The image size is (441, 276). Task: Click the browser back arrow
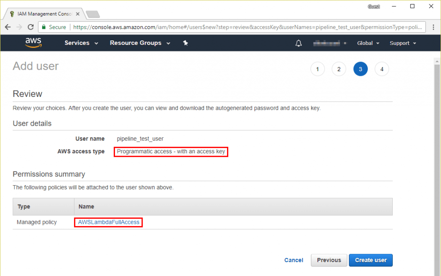(8, 27)
